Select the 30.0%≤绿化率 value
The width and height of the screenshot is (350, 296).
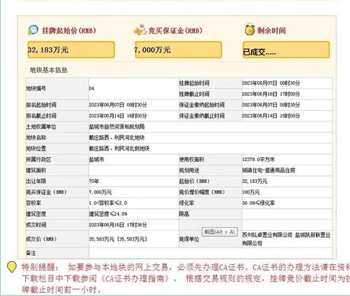click(x=259, y=203)
